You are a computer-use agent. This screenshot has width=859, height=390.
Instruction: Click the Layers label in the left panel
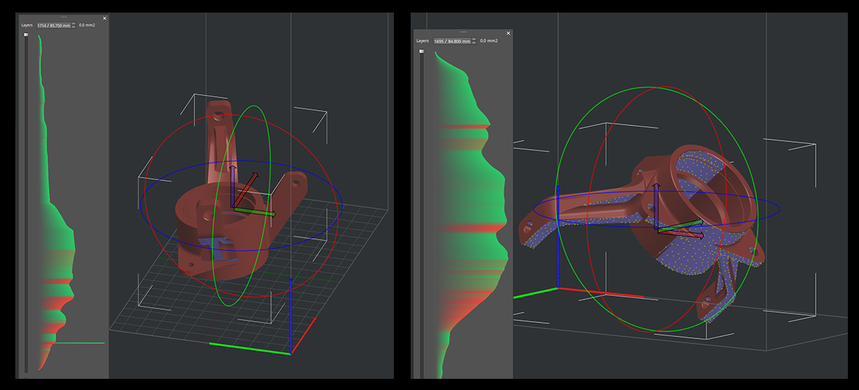click(x=27, y=25)
